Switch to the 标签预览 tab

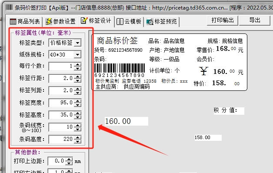[x=162, y=22]
